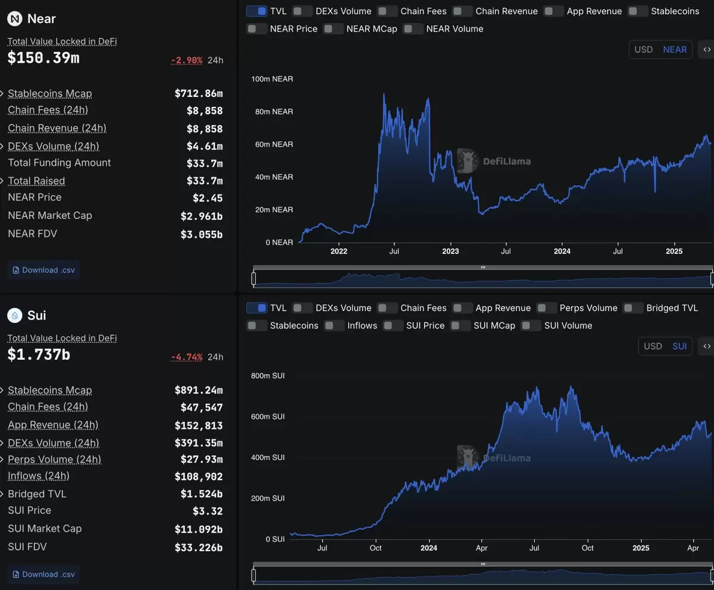Click SUI FDV value $33.226b
The height and width of the screenshot is (590, 714).
tap(199, 548)
